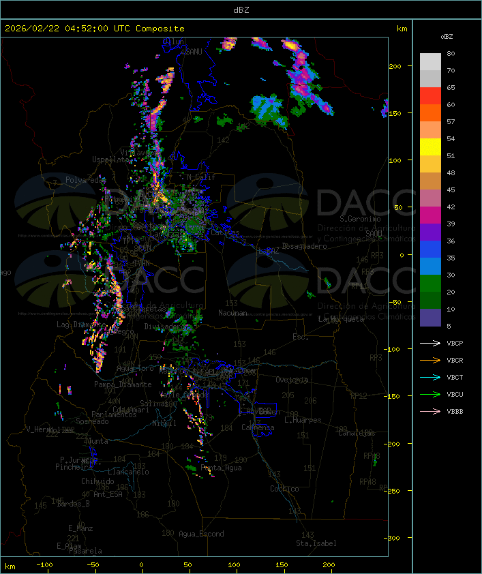This screenshot has width=482, height=574.
Task: Click the Carmensa map label
Action: coord(258,427)
